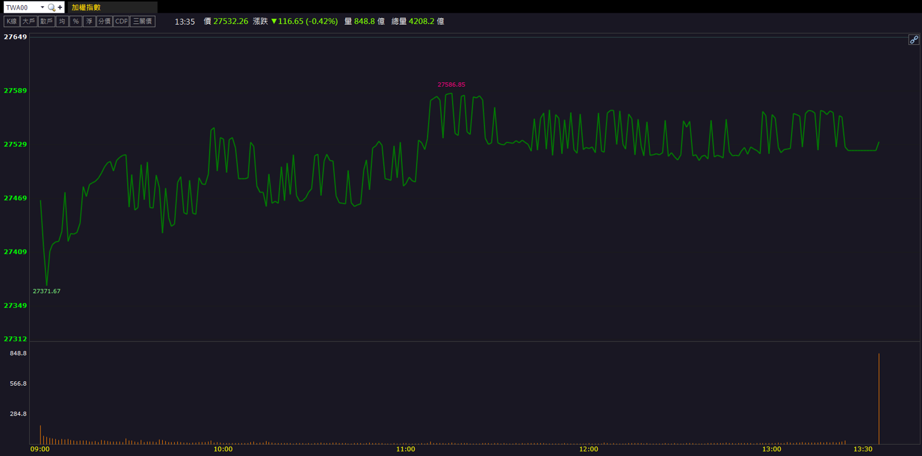The image size is (922, 456).
Task: Click the 284.8 volume axis label
Action: [18, 414]
